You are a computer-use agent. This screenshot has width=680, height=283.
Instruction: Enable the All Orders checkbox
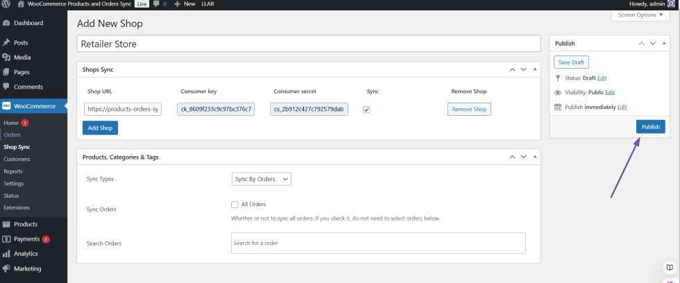point(235,205)
